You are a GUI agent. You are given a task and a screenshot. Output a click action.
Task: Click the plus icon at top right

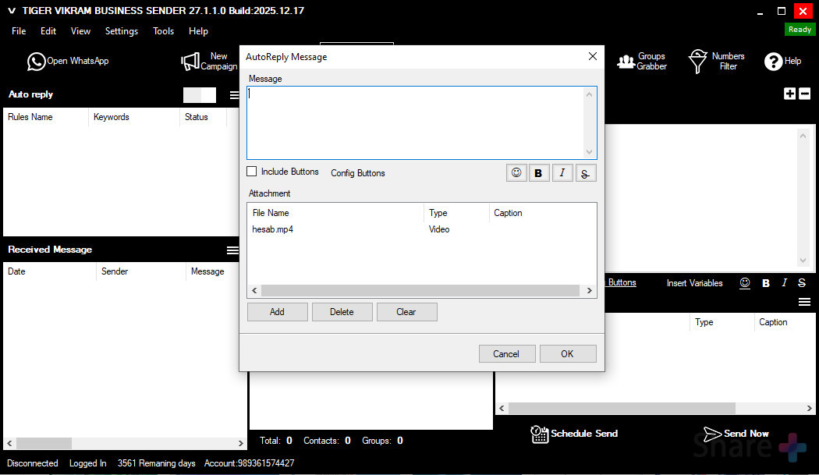point(789,94)
